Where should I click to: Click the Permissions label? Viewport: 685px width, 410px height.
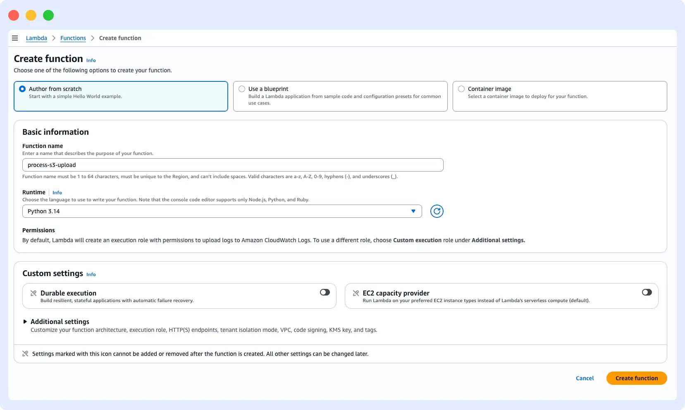point(38,230)
